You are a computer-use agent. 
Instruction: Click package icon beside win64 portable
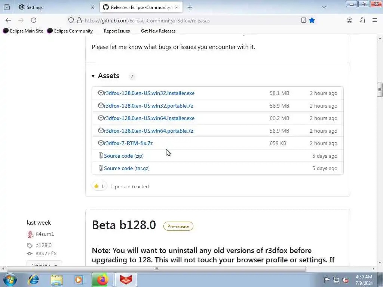(x=101, y=130)
